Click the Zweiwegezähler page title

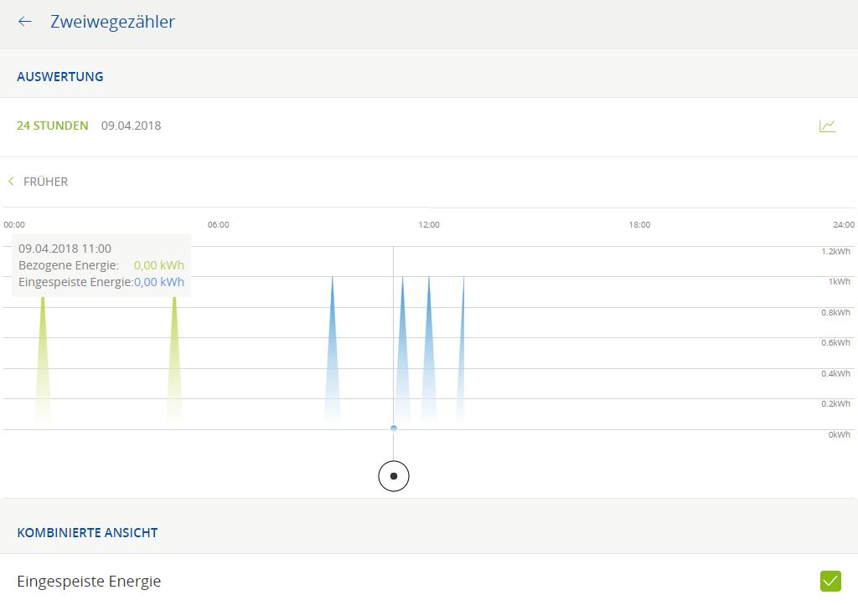tap(112, 22)
